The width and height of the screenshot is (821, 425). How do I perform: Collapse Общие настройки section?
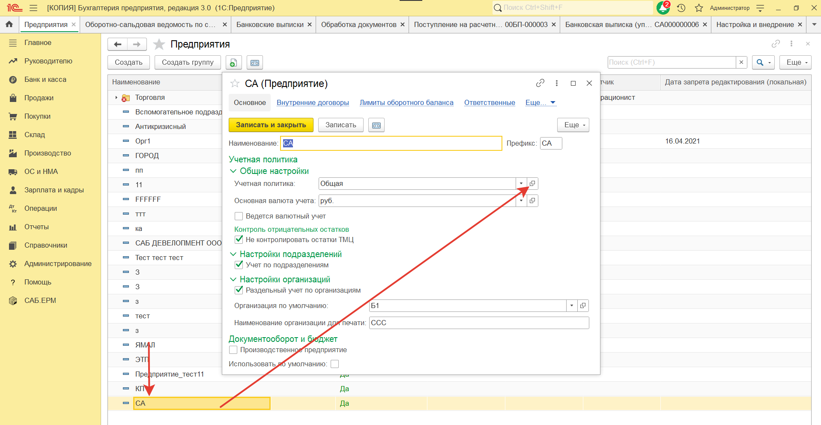pyautogui.click(x=233, y=171)
